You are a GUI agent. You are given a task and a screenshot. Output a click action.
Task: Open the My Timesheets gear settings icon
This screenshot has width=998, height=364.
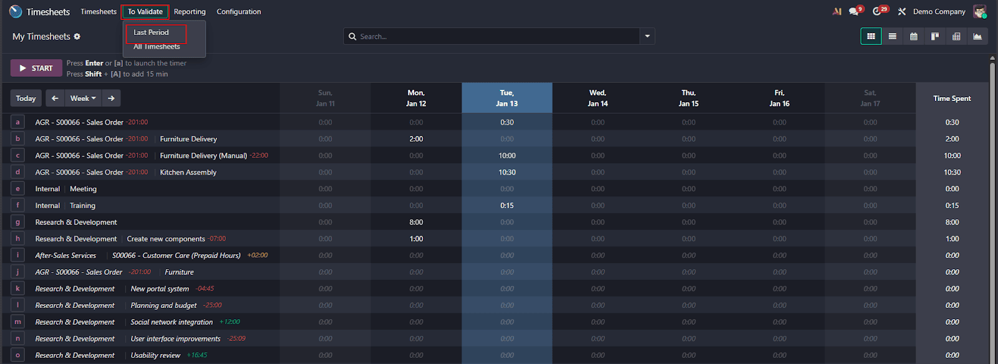click(x=77, y=37)
